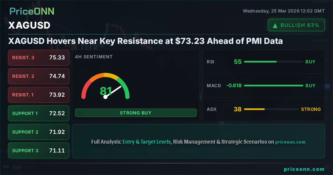Click priceonn.com in the footer

(x=304, y=169)
